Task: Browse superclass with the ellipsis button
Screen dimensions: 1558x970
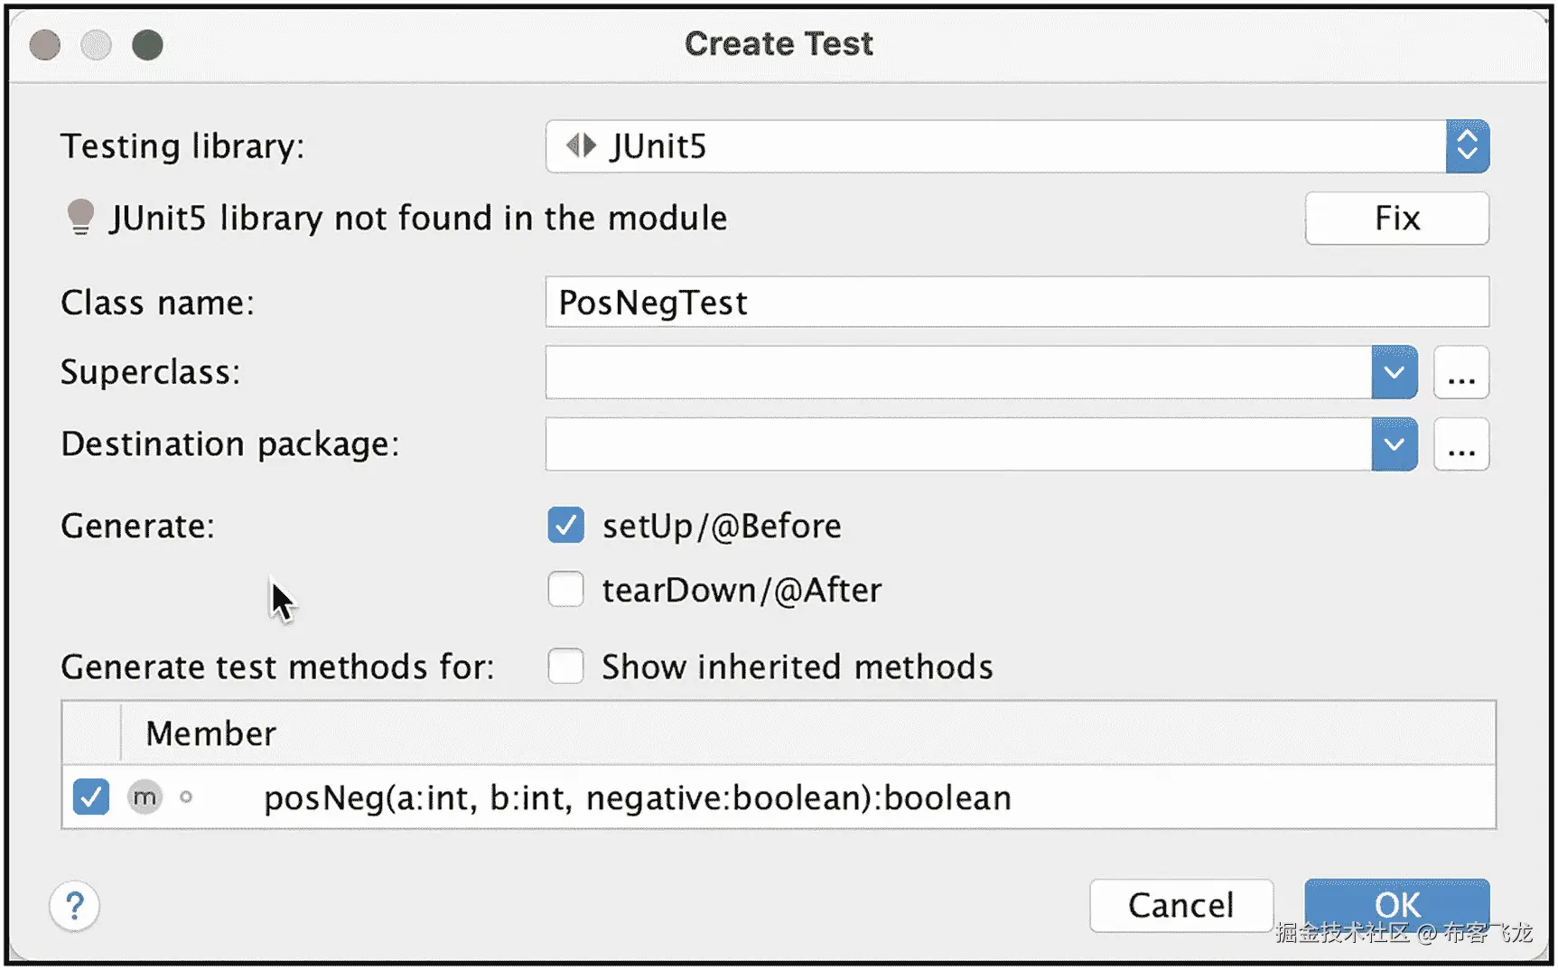Action: 1460,372
